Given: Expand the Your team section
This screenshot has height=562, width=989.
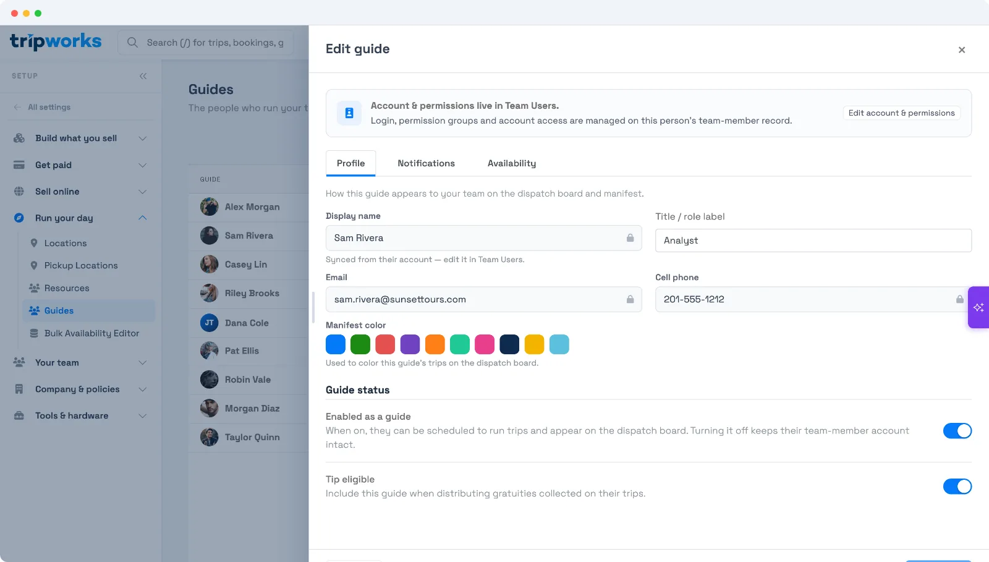Looking at the screenshot, I should pyautogui.click(x=143, y=362).
